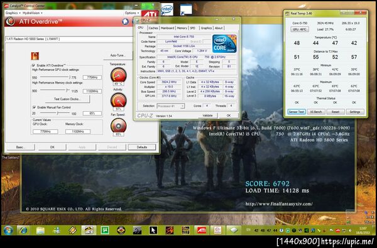Open Windows Explorer folder taskbar icon

(40, 230)
